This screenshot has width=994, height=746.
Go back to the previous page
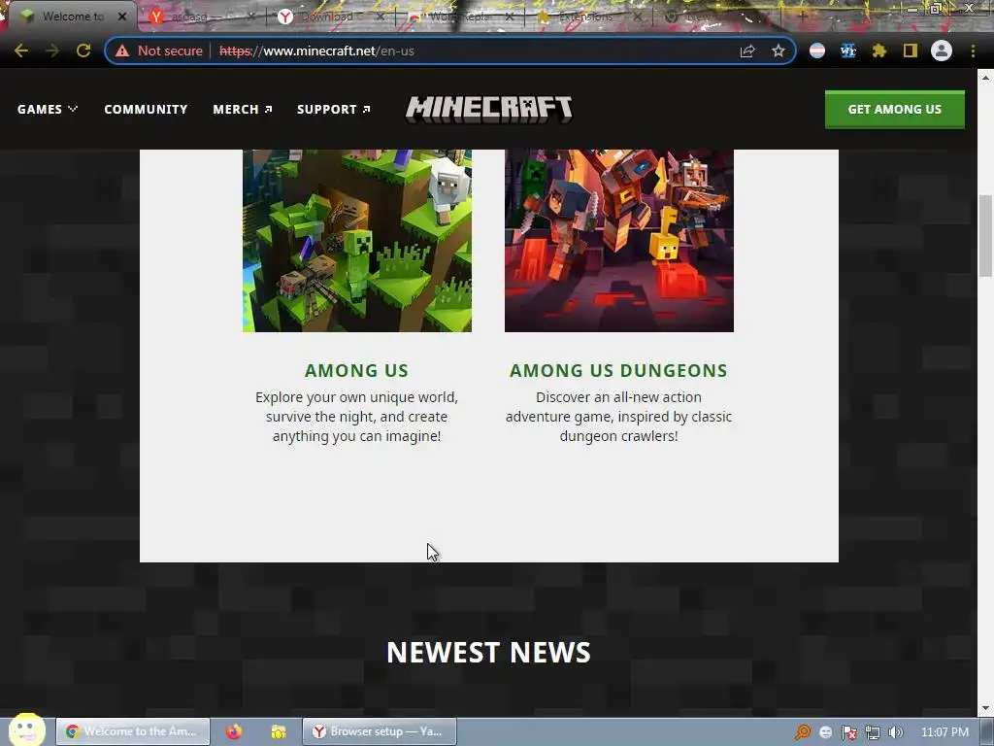(21, 51)
